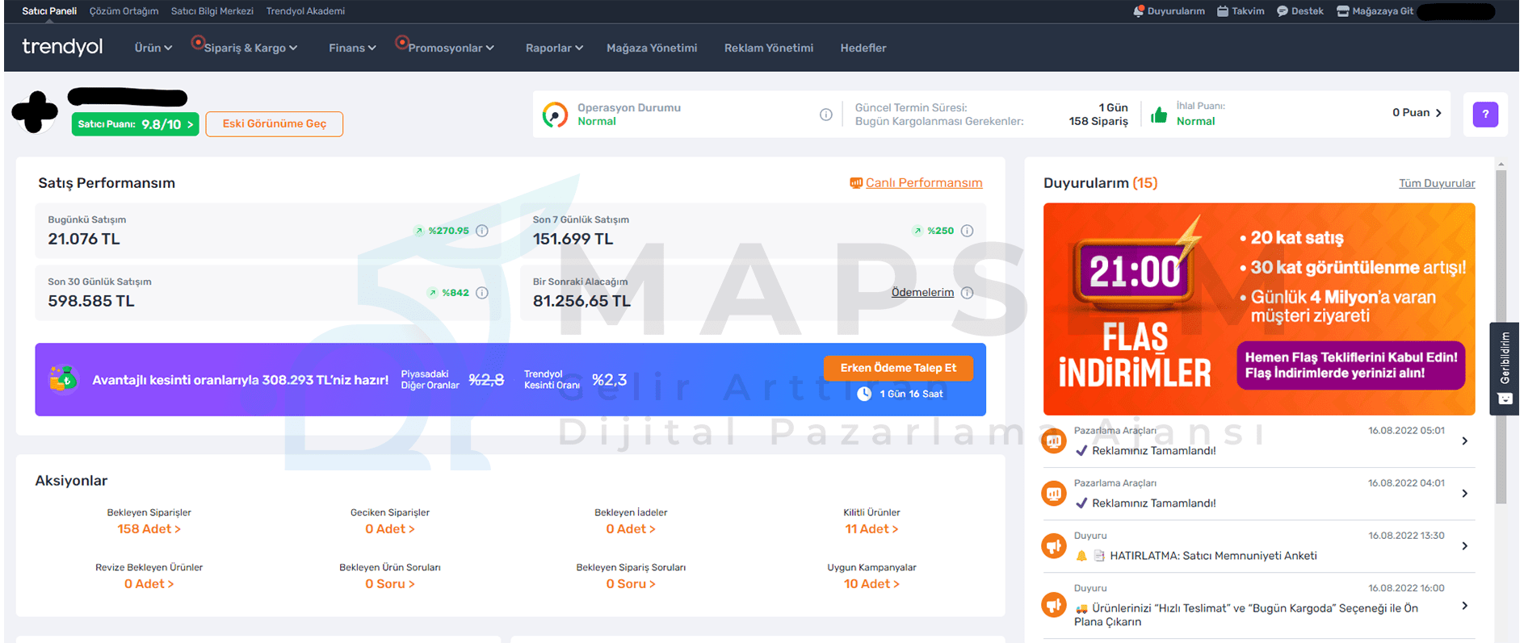Open Bekleyen Siparişler 158 Adet
Image resolution: width=1524 pixels, height=643 pixels.
tap(149, 529)
